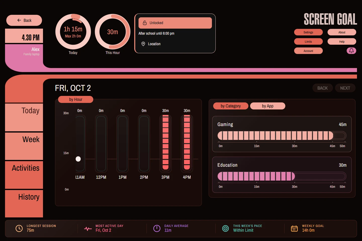Click the 2PM hourly usage bar
The height and width of the screenshot is (241, 362).
[144, 143]
